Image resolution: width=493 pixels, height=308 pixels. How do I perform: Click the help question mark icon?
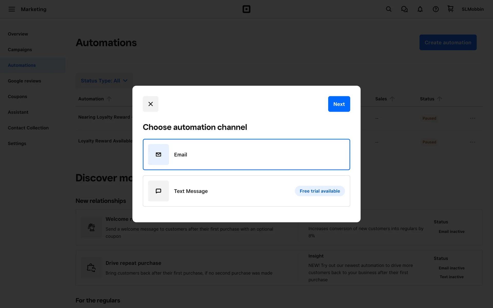click(435, 9)
